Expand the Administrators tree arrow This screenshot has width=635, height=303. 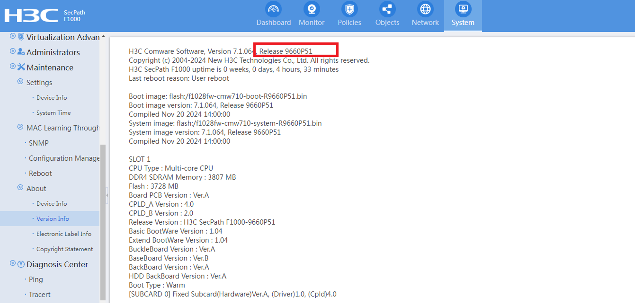[12, 51]
